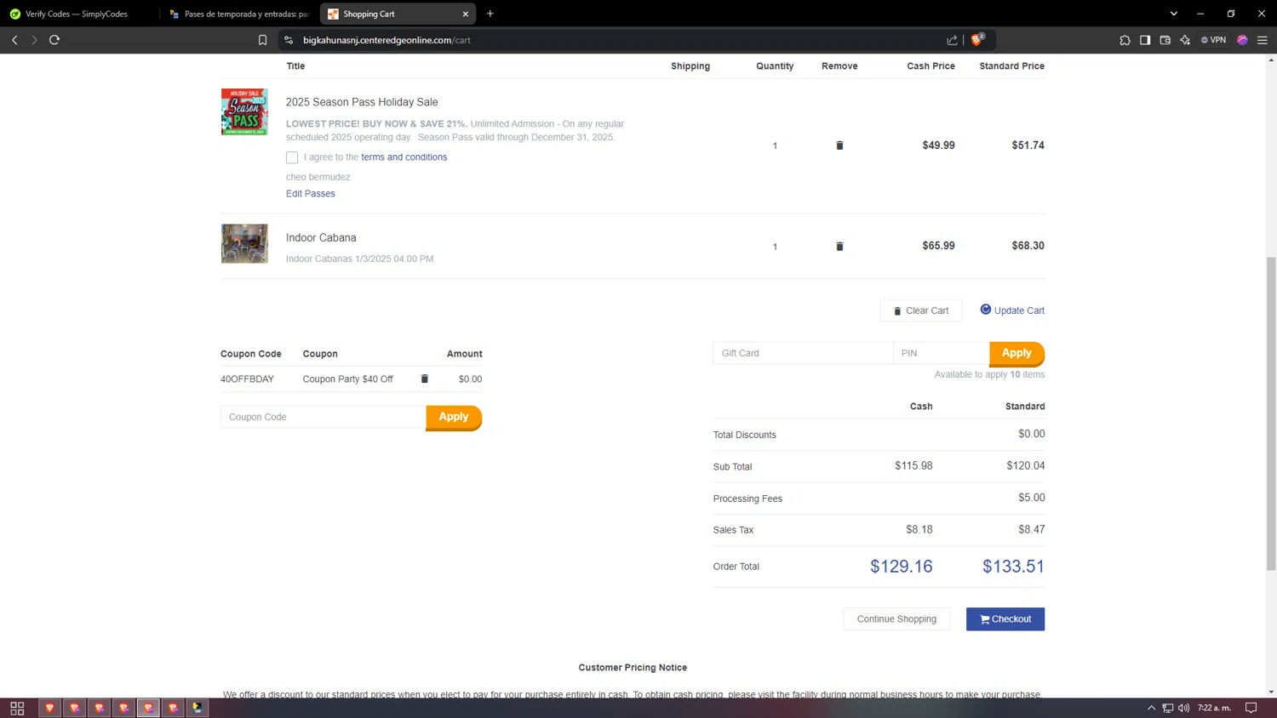Remove the 40OFFBDAY coupon with trash icon
This screenshot has height=718, width=1277.
click(425, 379)
